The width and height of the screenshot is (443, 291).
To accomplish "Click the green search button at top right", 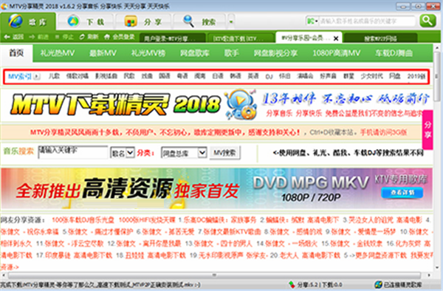I will (x=427, y=21).
